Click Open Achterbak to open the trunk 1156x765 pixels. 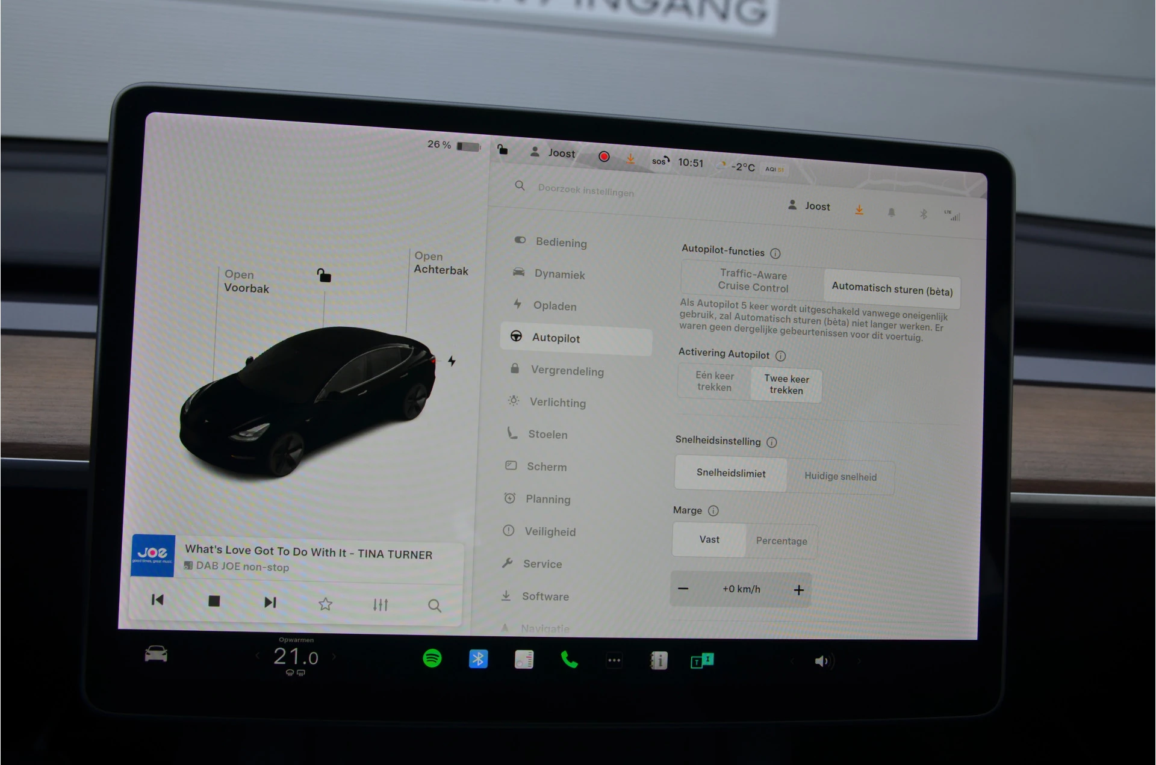[x=441, y=264]
